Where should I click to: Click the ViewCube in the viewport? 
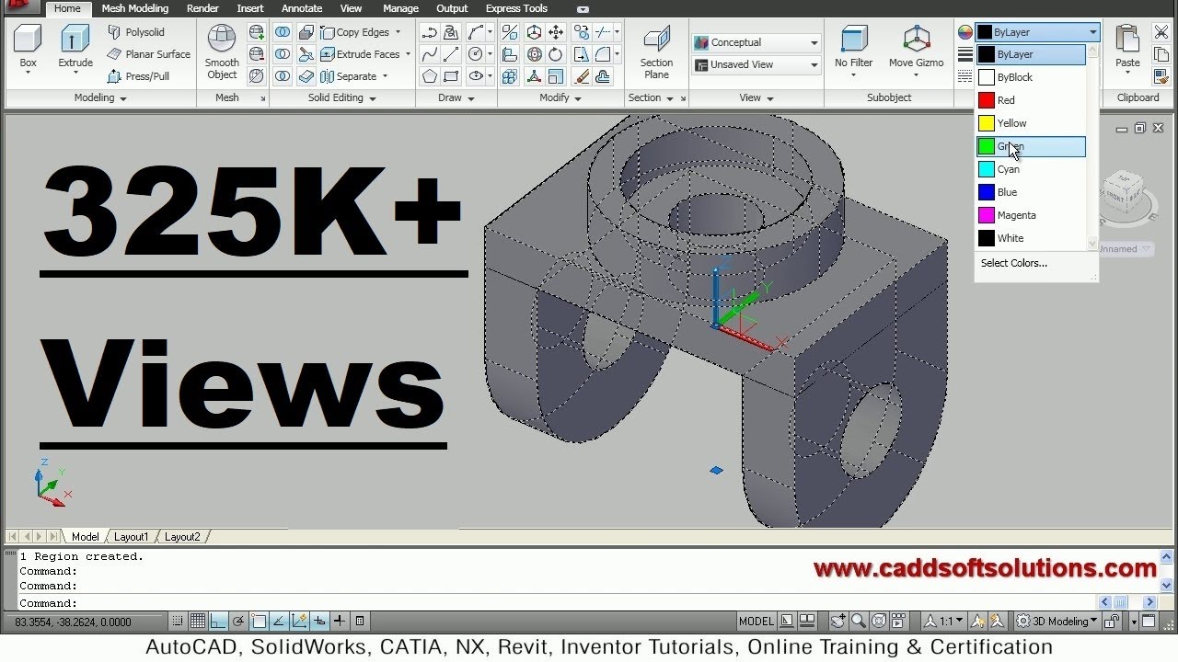click(x=1124, y=192)
